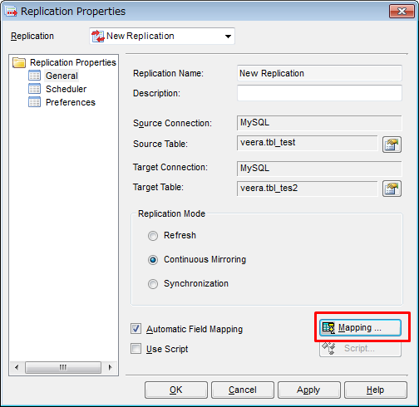
Task: Click the tree scrollbar left arrow
Action: pyautogui.click(x=17, y=367)
